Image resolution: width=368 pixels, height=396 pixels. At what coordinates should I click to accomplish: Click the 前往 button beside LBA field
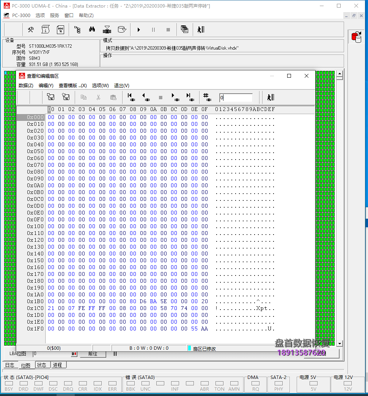tap(93, 354)
